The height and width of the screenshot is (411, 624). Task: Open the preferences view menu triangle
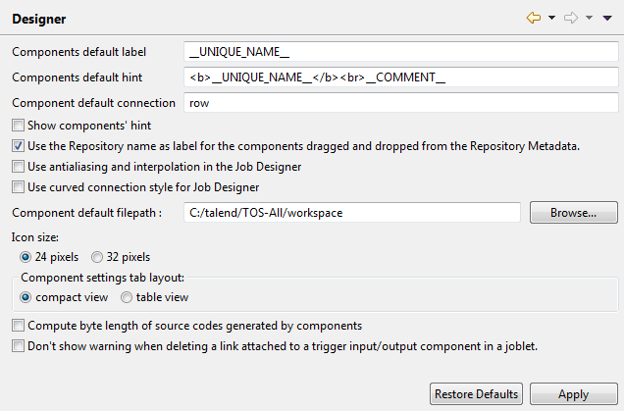point(607,18)
